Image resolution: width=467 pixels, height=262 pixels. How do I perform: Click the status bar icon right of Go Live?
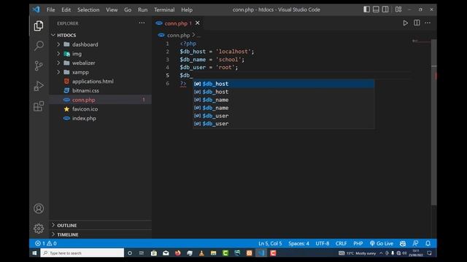click(403, 243)
